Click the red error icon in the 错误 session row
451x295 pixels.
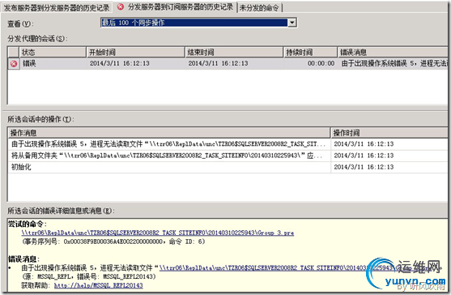(x=14, y=63)
